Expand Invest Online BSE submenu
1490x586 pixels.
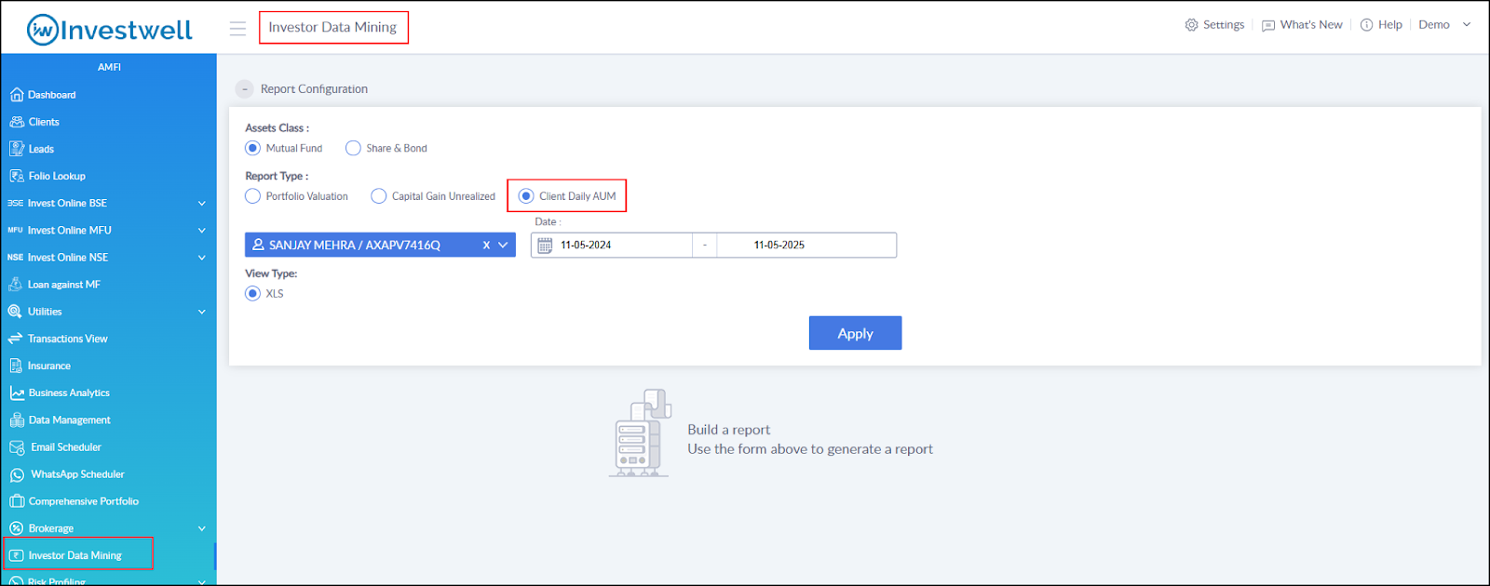click(x=202, y=203)
